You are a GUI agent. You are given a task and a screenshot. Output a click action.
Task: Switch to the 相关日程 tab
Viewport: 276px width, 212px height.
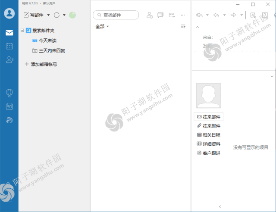pyautogui.click(x=209, y=135)
